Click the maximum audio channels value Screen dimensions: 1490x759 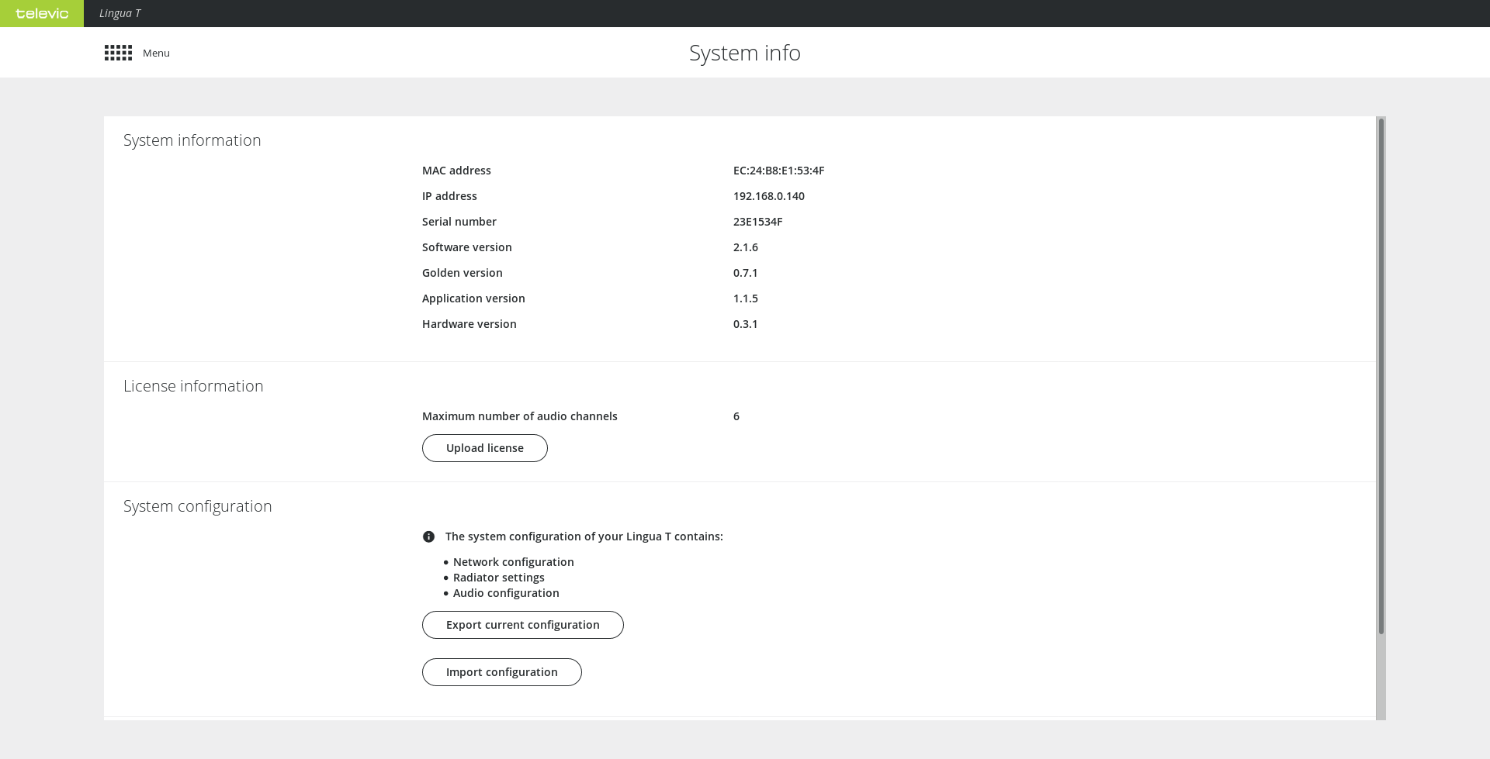[736, 416]
